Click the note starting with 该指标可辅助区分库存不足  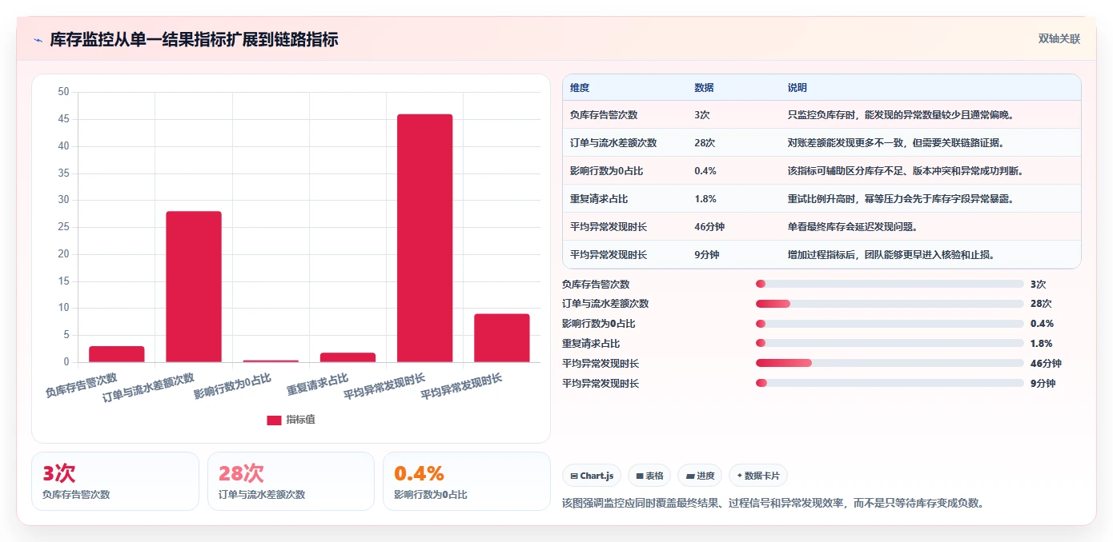(x=906, y=171)
